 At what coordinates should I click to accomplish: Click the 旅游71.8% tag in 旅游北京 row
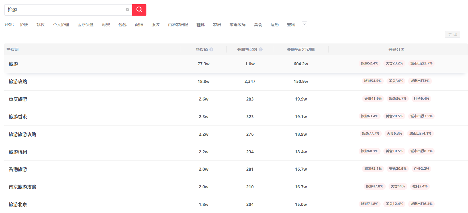(x=369, y=204)
